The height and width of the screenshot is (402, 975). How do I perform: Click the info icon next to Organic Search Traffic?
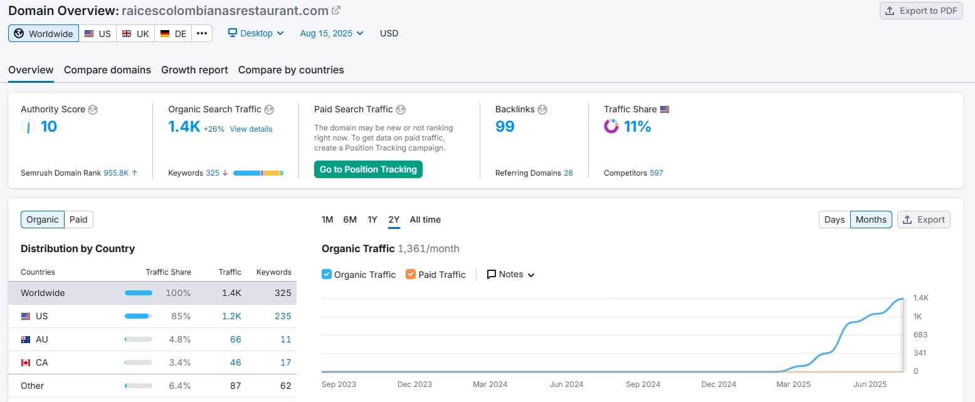pos(269,110)
